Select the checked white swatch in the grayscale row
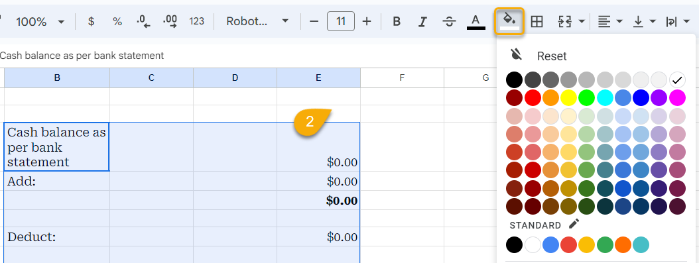Viewport: 699px width, 263px height. click(677, 80)
